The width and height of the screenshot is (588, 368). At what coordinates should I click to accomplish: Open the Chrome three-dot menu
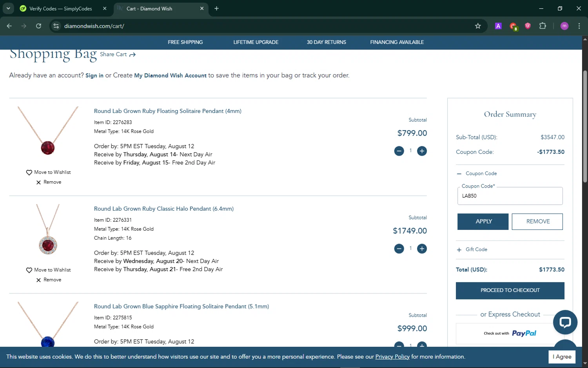click(x=579, y=26)
